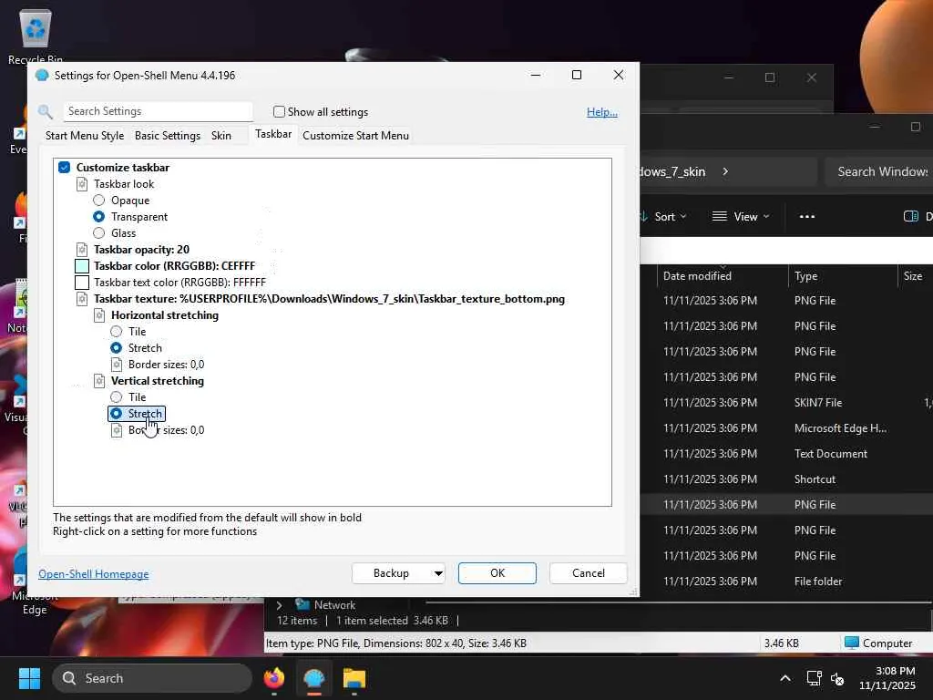
Task: Open File Explorer from the taskbar
Action: [x=354, y=678]
